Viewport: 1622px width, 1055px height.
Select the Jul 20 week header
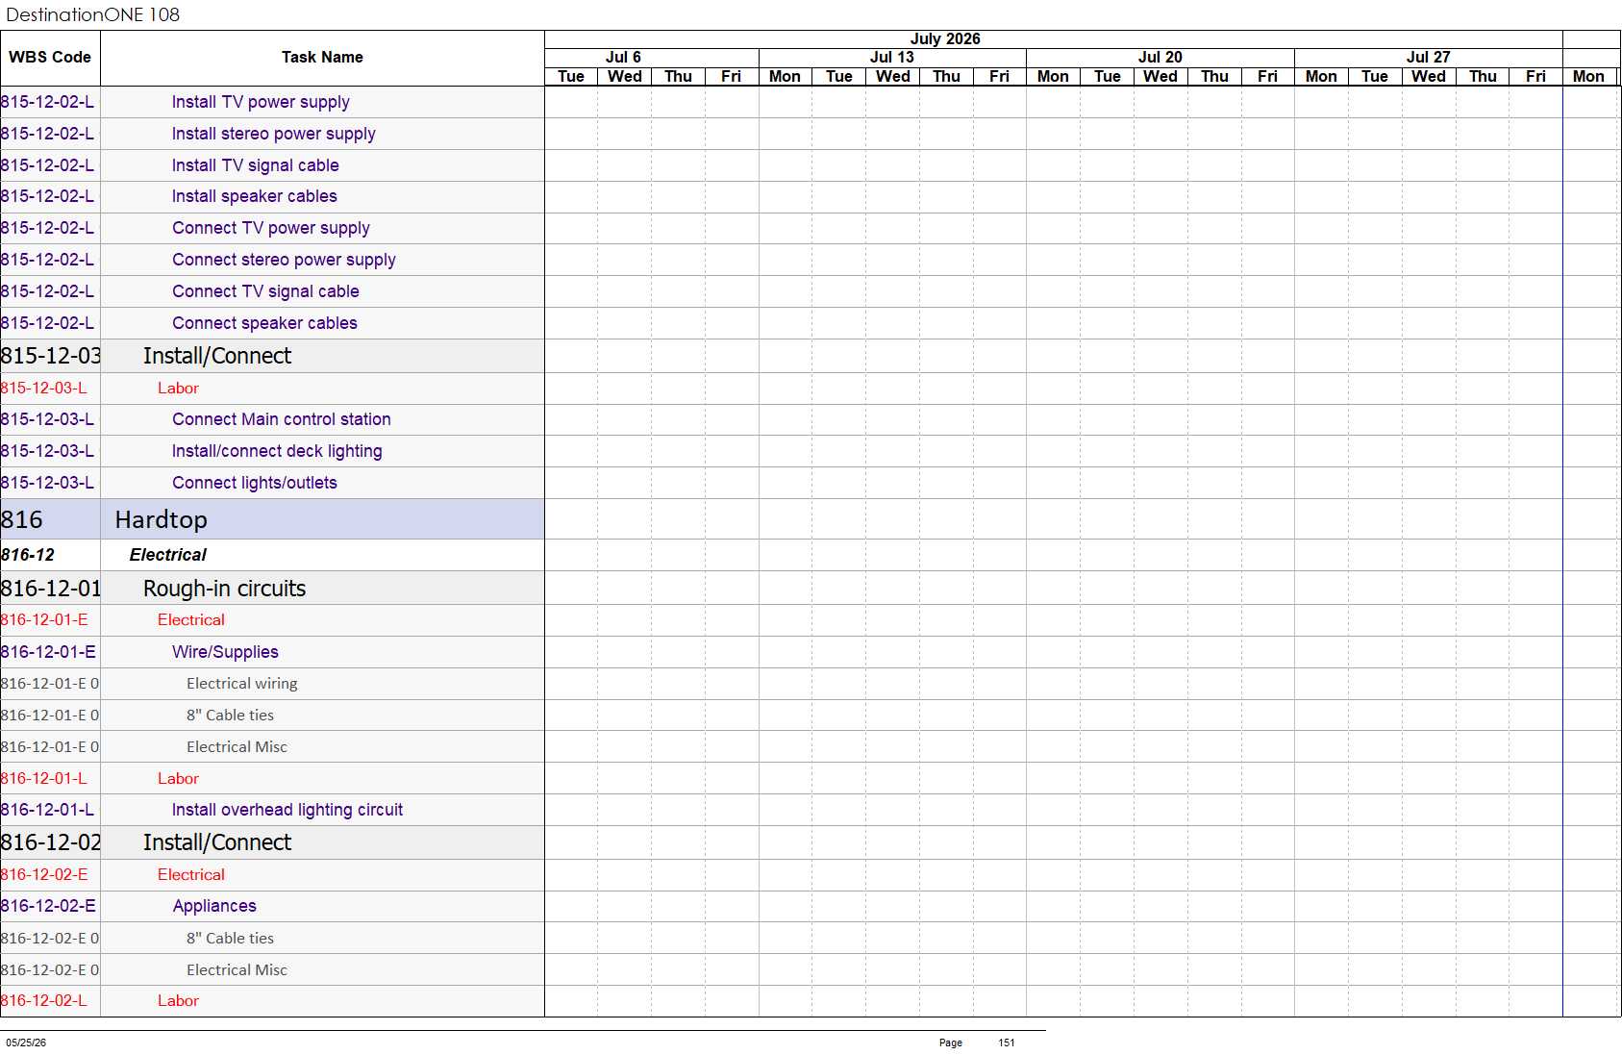(x=1160, y=58)
